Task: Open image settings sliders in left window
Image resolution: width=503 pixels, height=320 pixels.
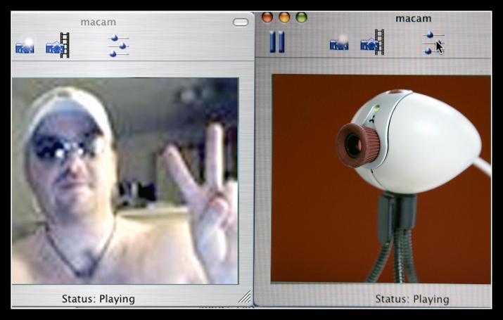Action: point(118,46)
